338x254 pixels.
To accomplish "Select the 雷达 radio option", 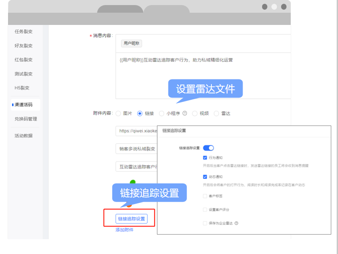I will click(216, 113).
